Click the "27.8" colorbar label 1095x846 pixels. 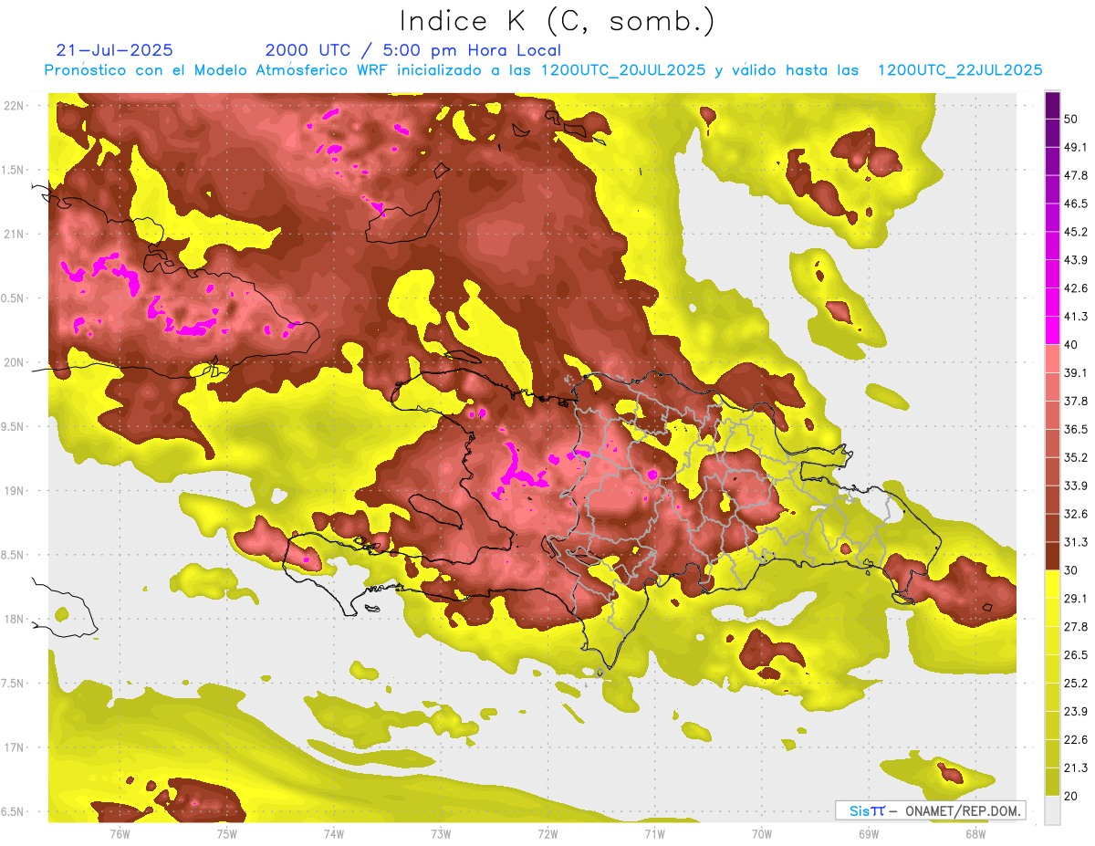(x=1076, y=626)
